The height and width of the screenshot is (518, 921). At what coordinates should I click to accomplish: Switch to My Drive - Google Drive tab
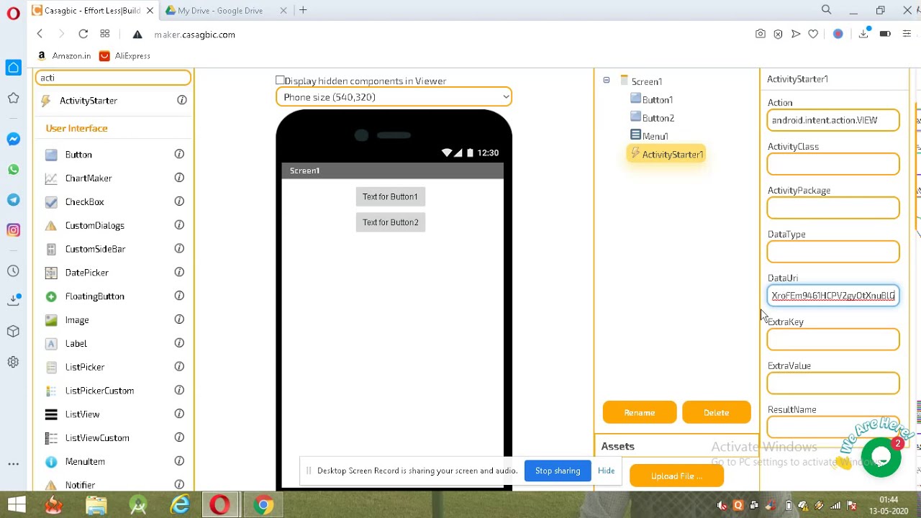(220, 10)
